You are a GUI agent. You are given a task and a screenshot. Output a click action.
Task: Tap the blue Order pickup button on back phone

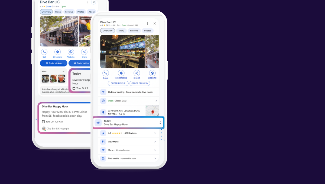coord(53,63)
